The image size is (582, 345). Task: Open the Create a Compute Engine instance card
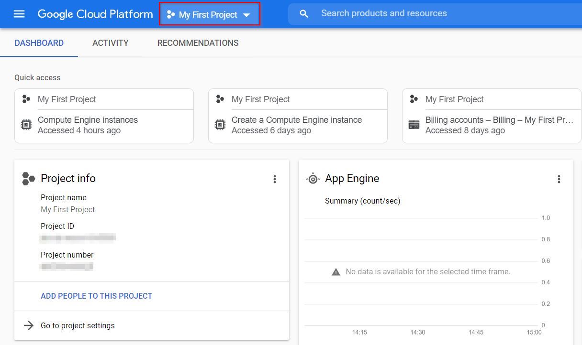click(297, 120)
